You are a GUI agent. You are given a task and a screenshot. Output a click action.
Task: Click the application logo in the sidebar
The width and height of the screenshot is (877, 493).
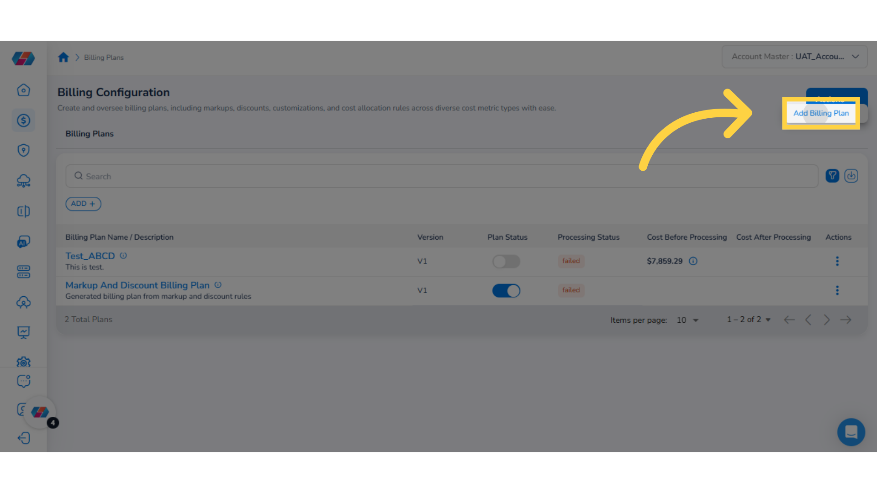(x=23, y=58)
